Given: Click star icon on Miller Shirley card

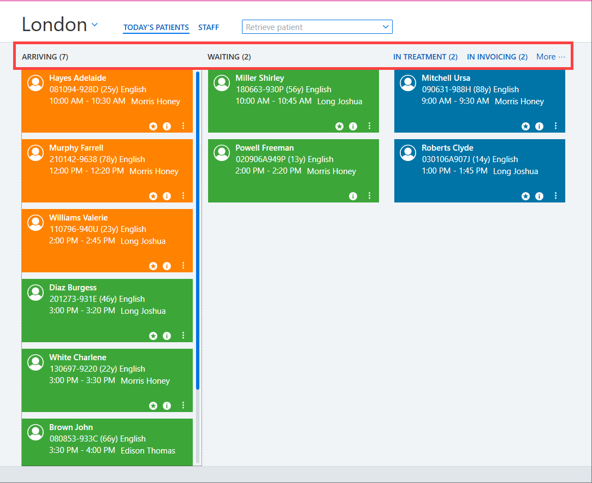Looking at the screenshot, I should 340,127.
